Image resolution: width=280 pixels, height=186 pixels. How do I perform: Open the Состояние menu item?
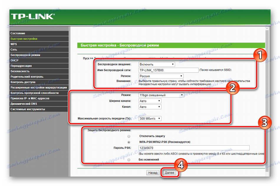(39, 33)
